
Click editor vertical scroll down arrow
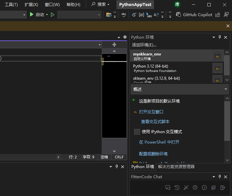114,151
